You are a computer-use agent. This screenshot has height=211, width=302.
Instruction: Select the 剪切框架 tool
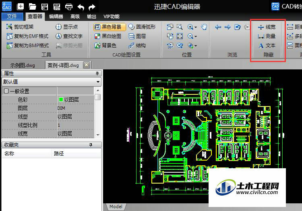(20, 27)
